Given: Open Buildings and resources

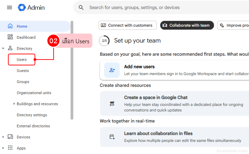Looking at the screenshot, I should pos(37,104).
